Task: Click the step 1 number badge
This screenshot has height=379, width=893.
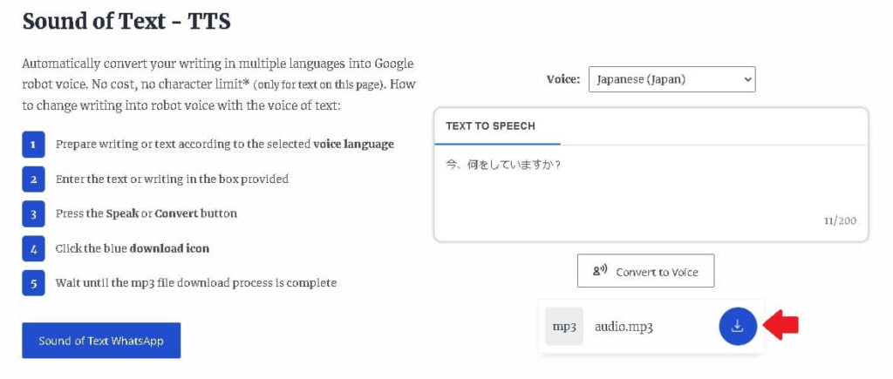Action: 34,145
